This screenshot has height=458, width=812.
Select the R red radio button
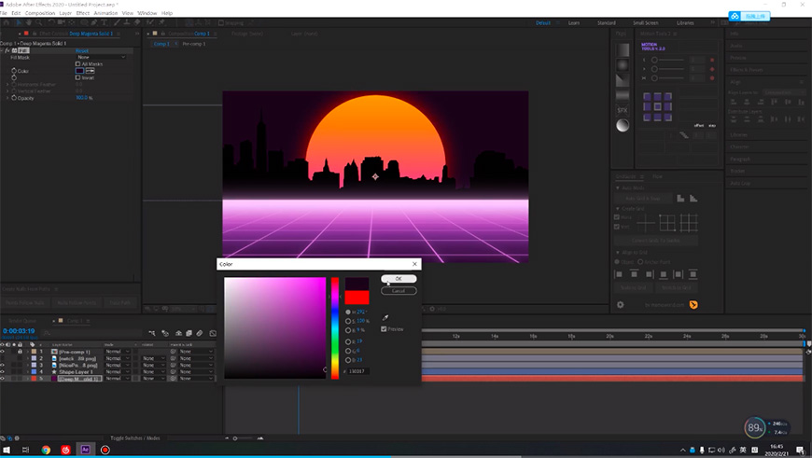click(x=348, y=341)
